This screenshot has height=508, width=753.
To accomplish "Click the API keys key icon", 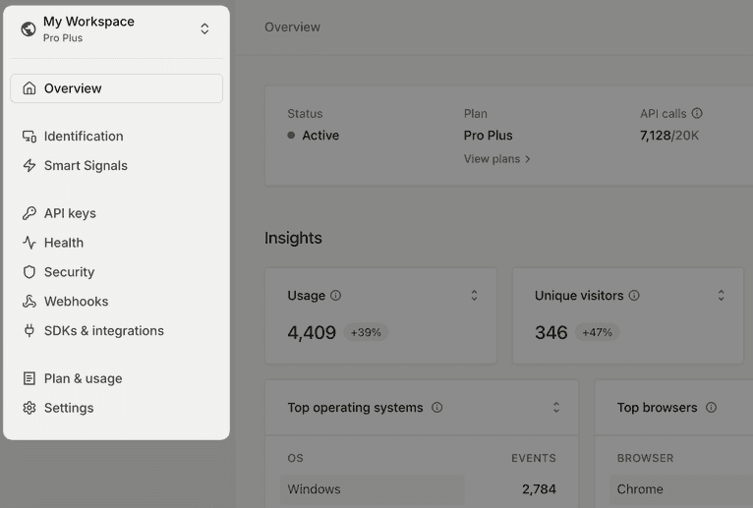I will click(x=29, y=213).
